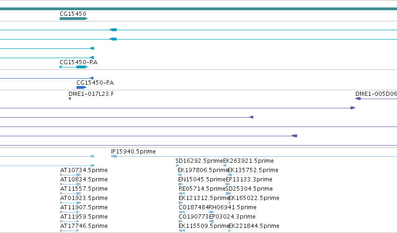Click the EK263921.5prime arrow glyph
This screenshot has width=397, height=233.
coord(224,166)
